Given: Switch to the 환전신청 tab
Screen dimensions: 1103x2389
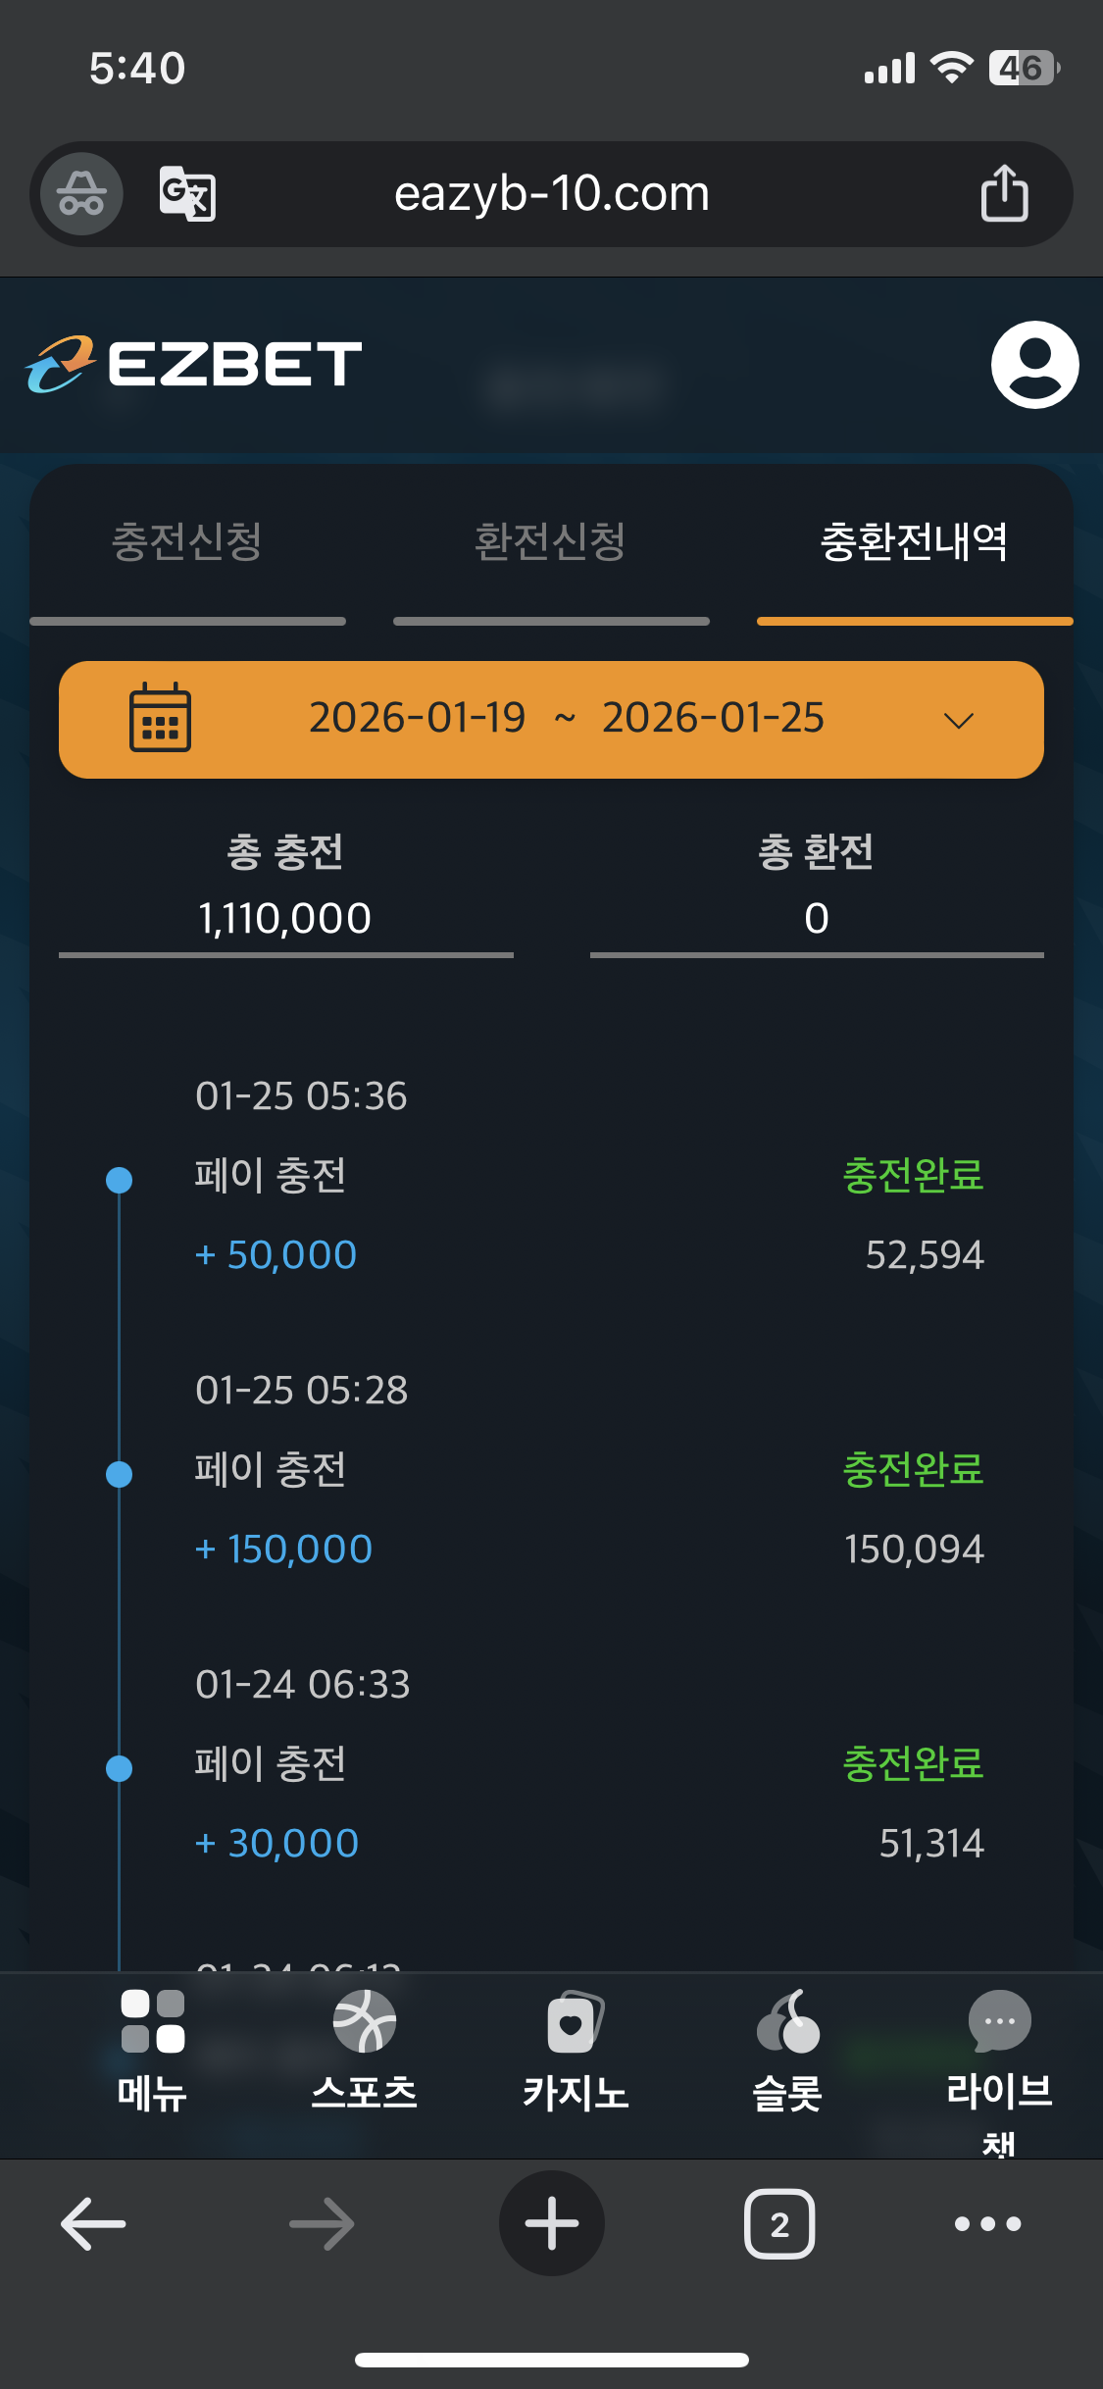Looking at the screenshot, I should (550, 542).
